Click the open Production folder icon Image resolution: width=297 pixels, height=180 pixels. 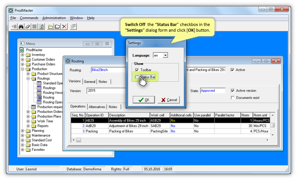tap(28, 69)
